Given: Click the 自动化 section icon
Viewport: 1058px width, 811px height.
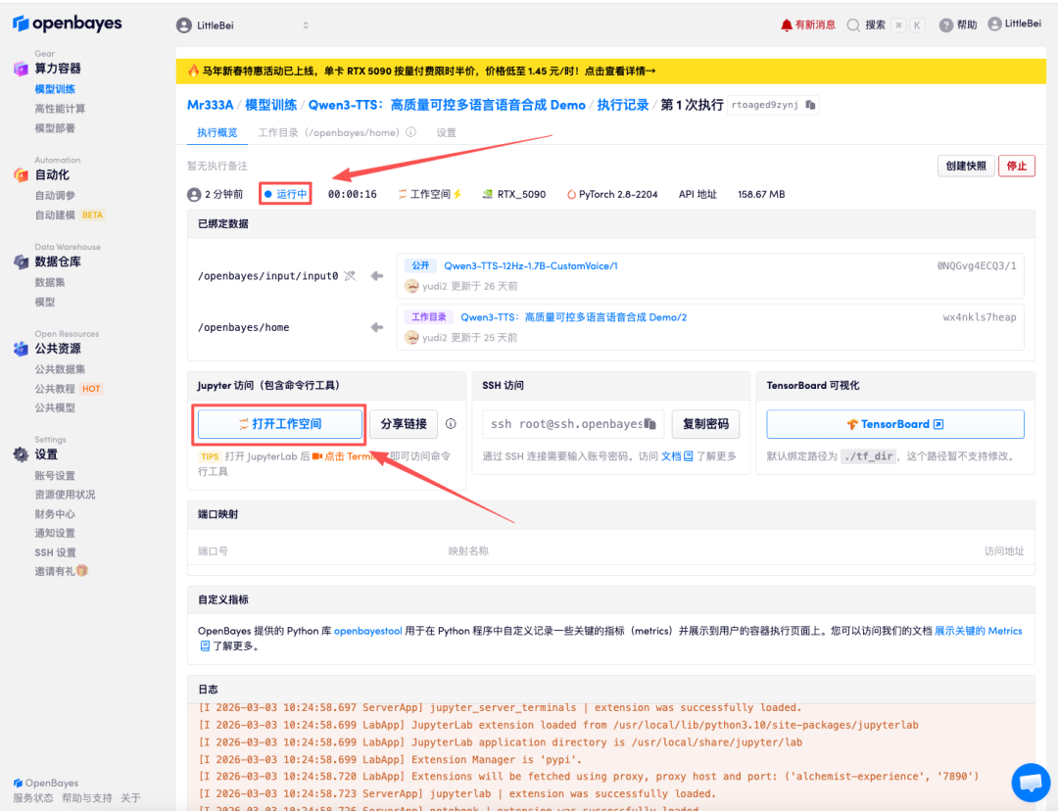Looking at the screenshot, I should 21,174.
